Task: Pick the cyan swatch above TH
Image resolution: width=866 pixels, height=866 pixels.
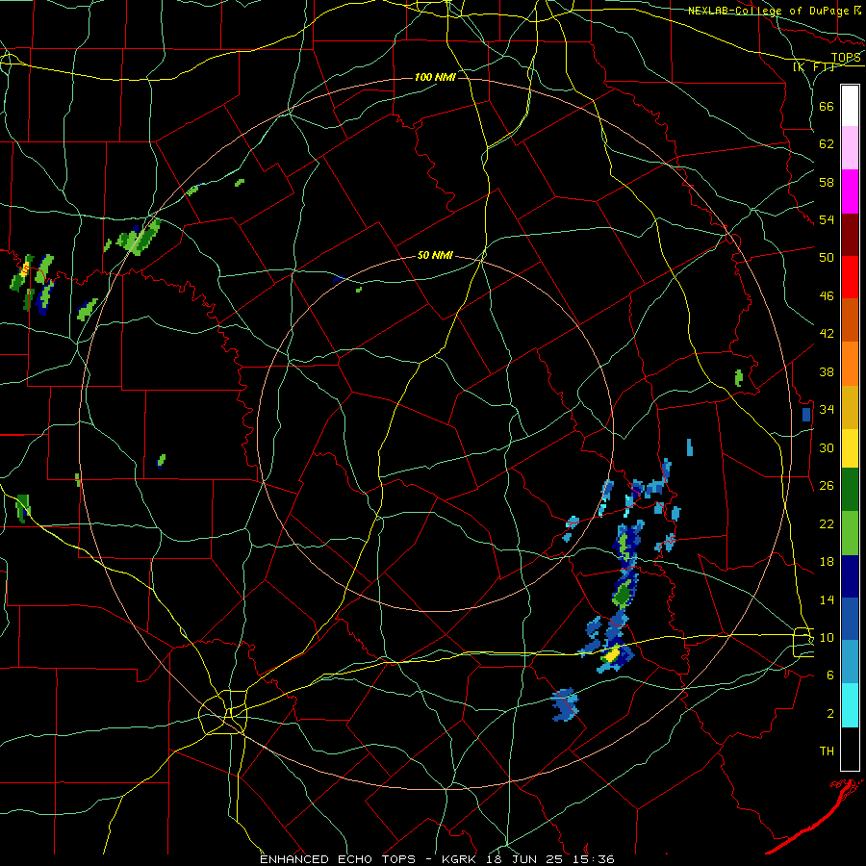Action: point(850,705)
